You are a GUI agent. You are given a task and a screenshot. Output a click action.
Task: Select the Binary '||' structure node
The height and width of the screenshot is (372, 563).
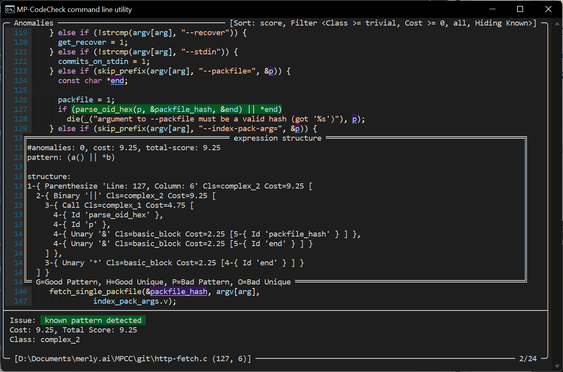(x=79, y=195)
